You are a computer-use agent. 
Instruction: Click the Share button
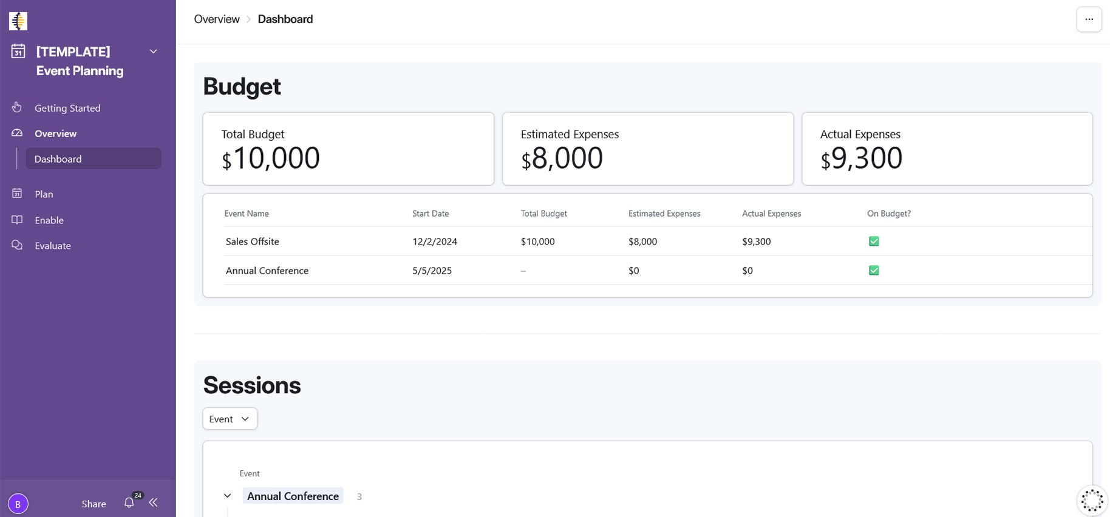[94, 504]
